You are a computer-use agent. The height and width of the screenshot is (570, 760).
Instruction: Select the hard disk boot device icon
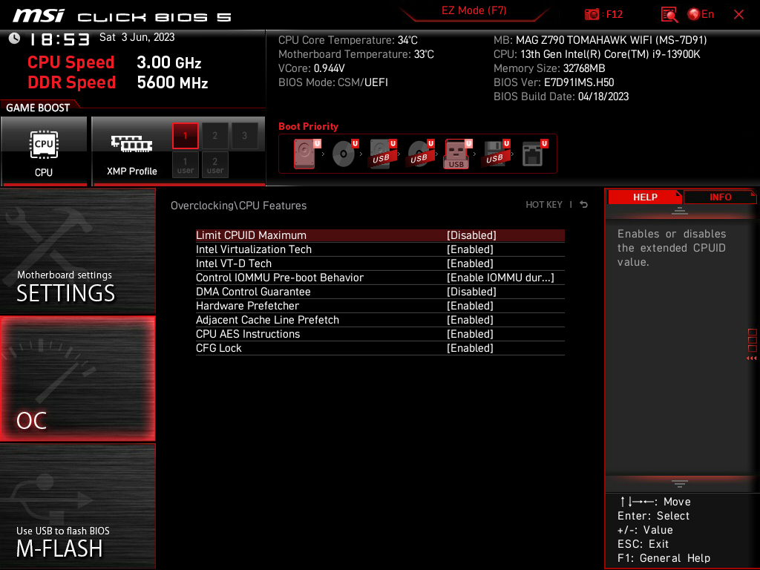[x=307, y=154]
